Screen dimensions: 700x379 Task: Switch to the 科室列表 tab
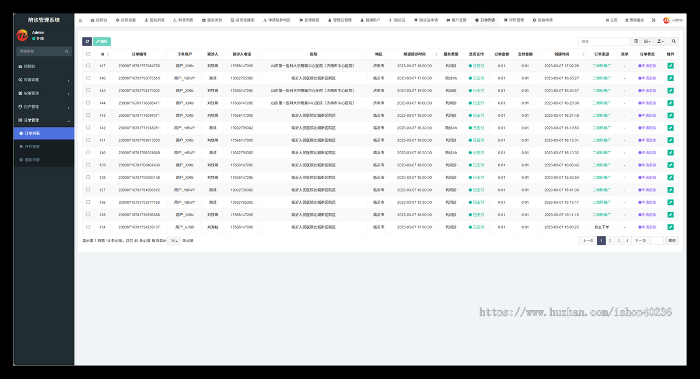183,20
